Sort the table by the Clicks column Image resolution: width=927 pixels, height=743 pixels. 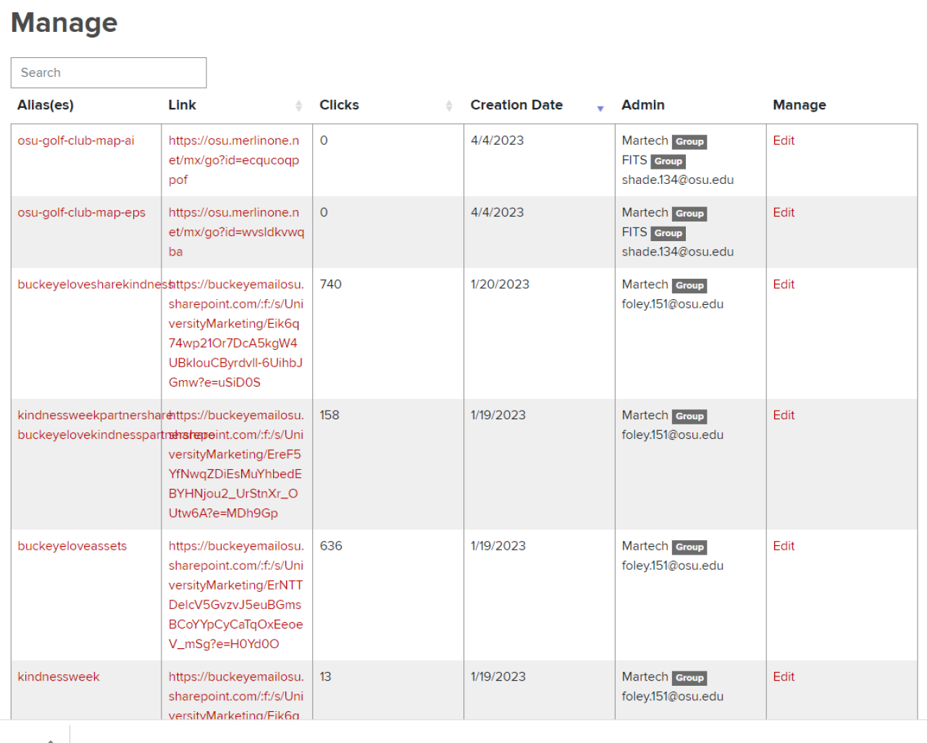450,106
